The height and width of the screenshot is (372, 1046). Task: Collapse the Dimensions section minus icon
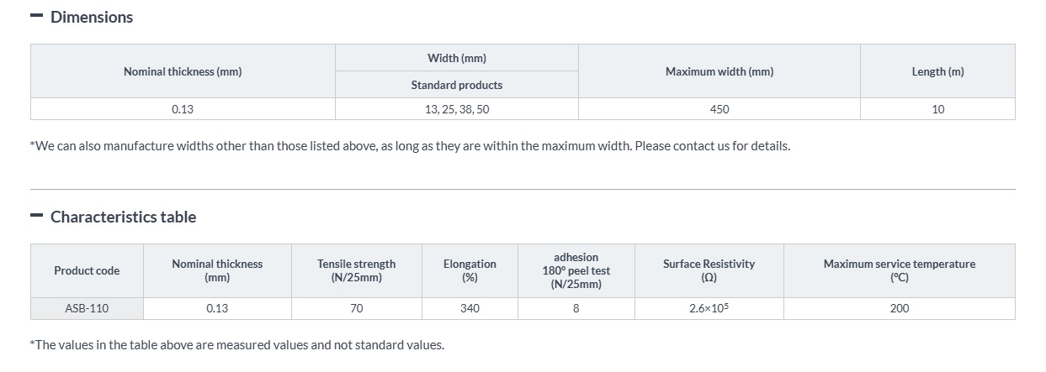[36, 17]
